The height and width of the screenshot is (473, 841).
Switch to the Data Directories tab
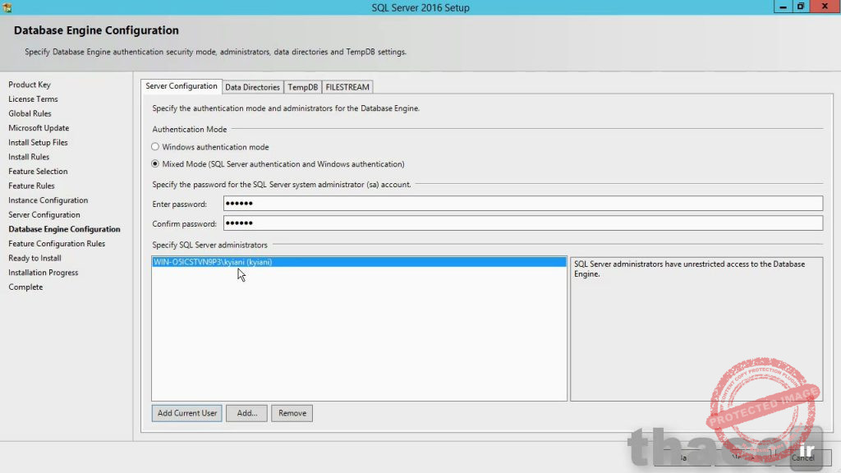point(252,86)
